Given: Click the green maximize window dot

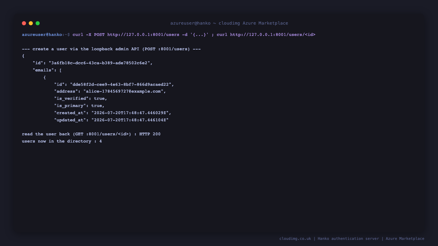Looking at the screenshot, I should tap(38, 23).
